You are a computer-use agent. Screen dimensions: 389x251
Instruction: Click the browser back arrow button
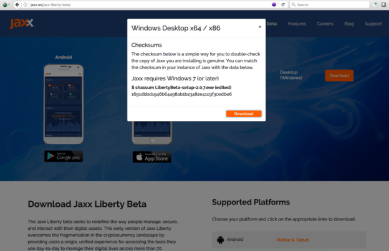coord(17,4)
